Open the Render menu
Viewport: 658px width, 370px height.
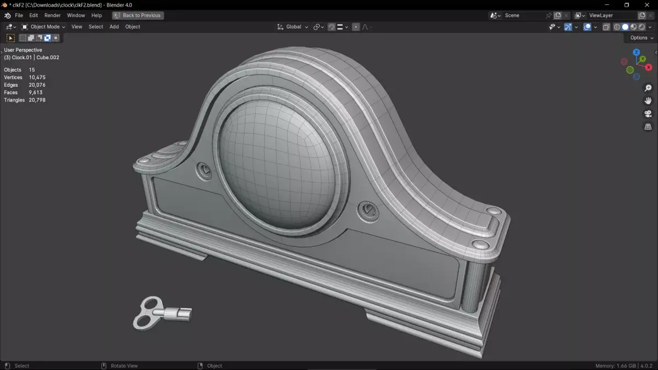pyautogui.click(x=53, y=15)
